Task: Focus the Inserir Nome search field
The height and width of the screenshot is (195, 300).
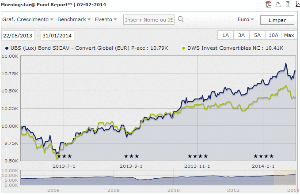Action: (x=149, y=20)
